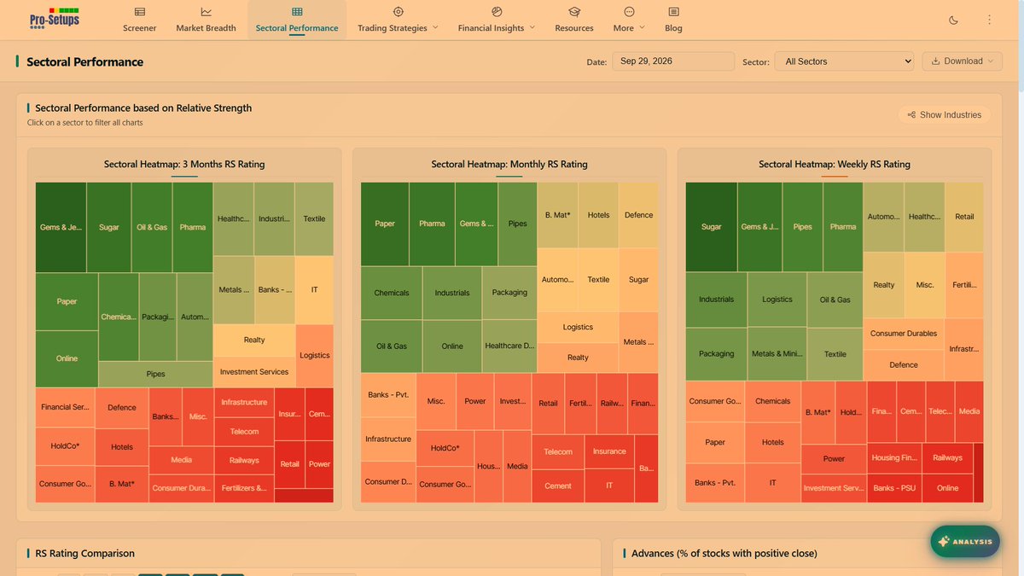Click Pipes tile in Weekly heatmap
Screen dimensions: 1024x576
(802, 227)
